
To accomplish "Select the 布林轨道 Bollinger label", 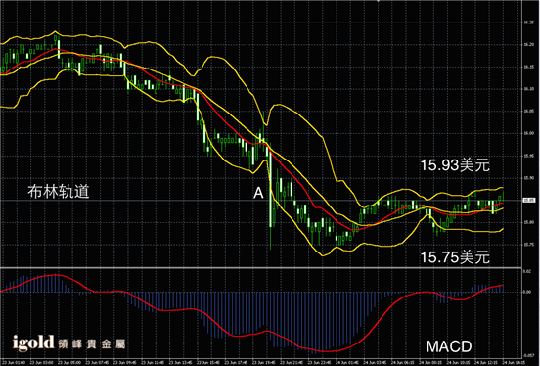I will tap(59, 192).
